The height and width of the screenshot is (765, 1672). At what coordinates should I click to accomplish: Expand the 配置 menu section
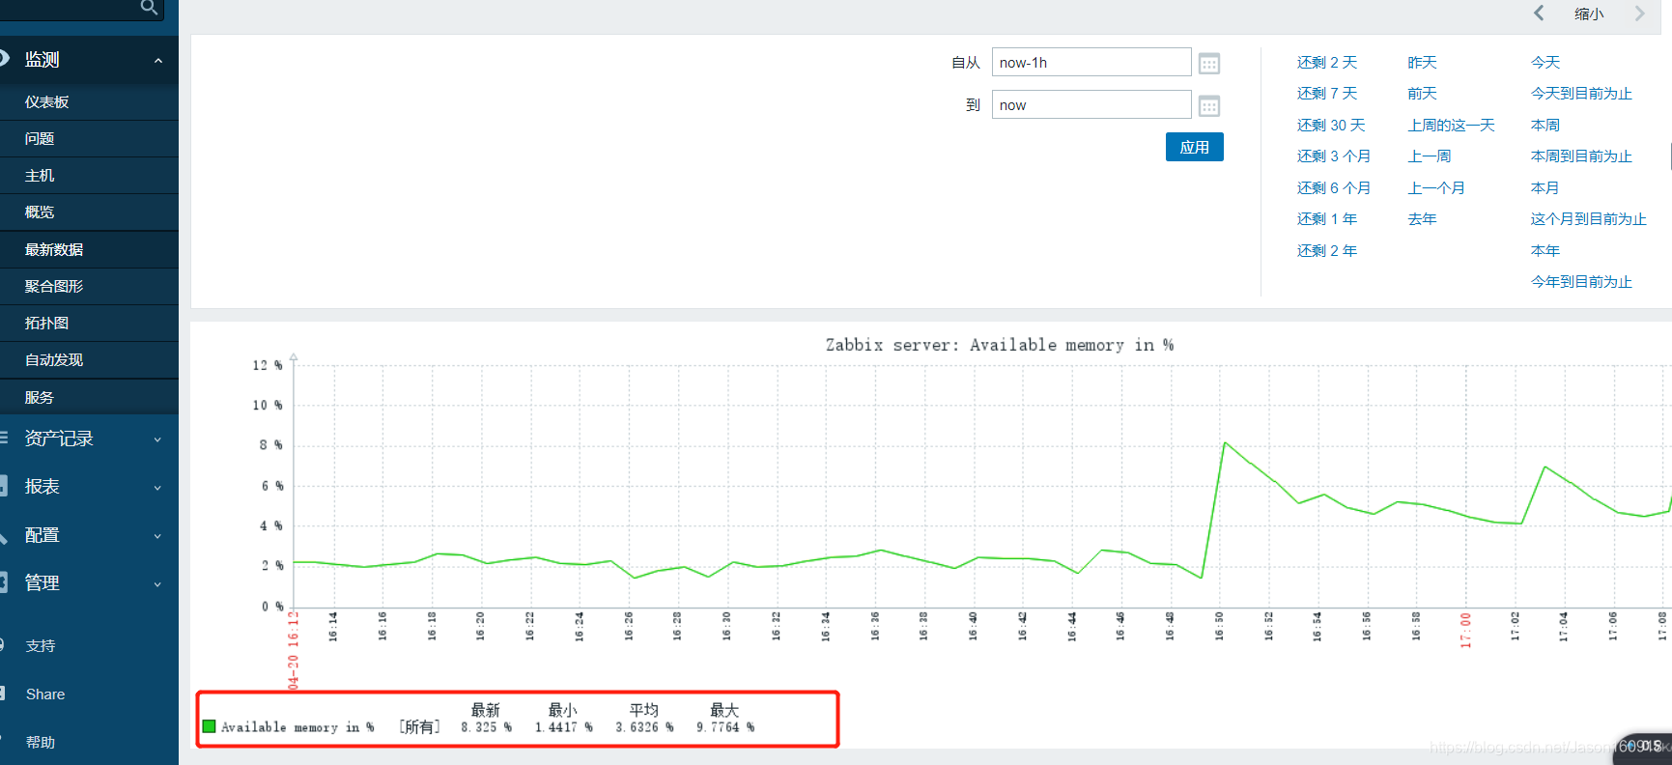[157, 536]
